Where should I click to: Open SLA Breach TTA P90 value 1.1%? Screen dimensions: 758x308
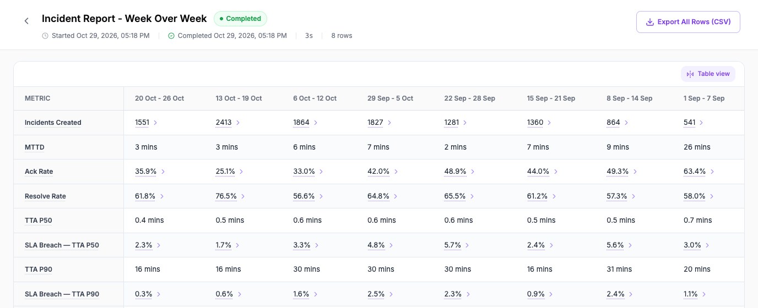pos(691,294)
